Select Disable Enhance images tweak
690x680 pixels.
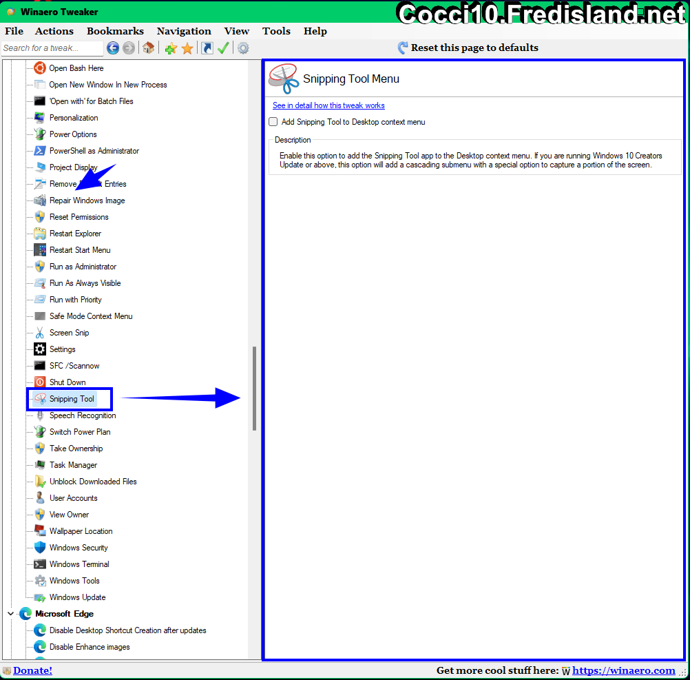coord(90,647)
